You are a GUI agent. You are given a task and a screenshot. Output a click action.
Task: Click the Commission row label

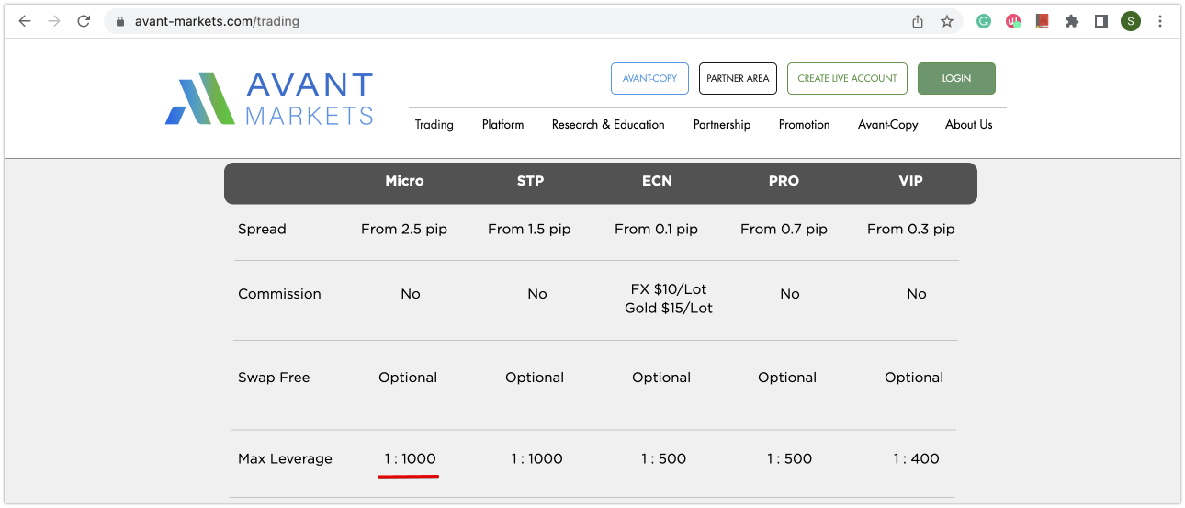click(x=279, y=294)
